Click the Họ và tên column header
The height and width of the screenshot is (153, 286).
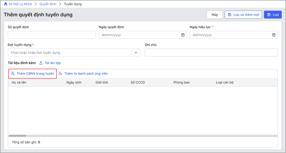[19, 82]
